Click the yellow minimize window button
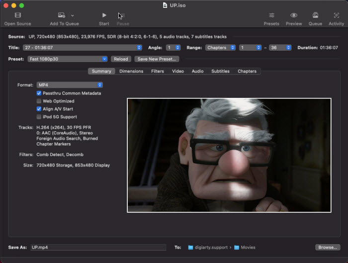The height and width of the screenshot is (263, 348). point(14,5)
